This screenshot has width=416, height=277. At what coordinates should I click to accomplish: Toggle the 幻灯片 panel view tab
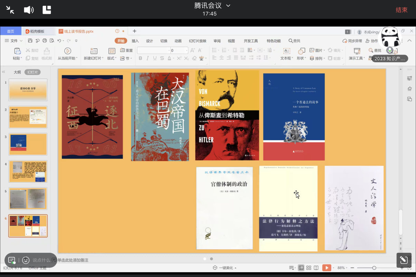[x=32, y=72]
